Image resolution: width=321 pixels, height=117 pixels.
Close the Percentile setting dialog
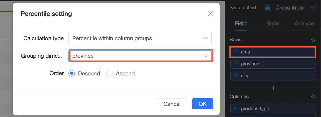[210, 14]
